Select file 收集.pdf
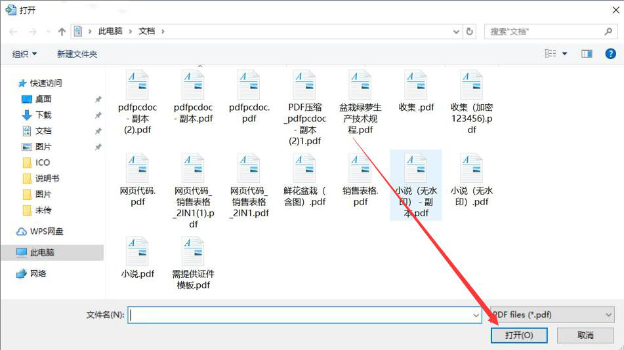 pyautogui.click(x=416, y=91)
